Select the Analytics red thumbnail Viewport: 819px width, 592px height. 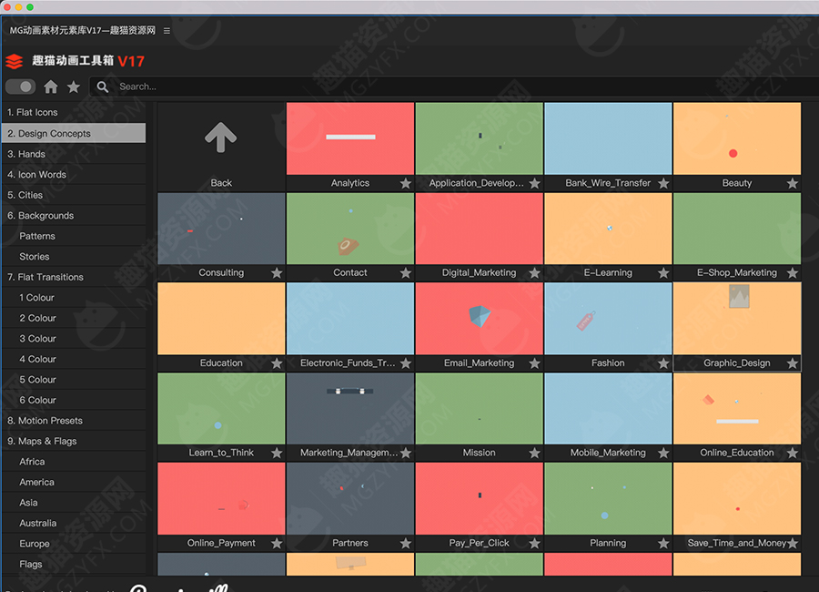pos(350,138)
